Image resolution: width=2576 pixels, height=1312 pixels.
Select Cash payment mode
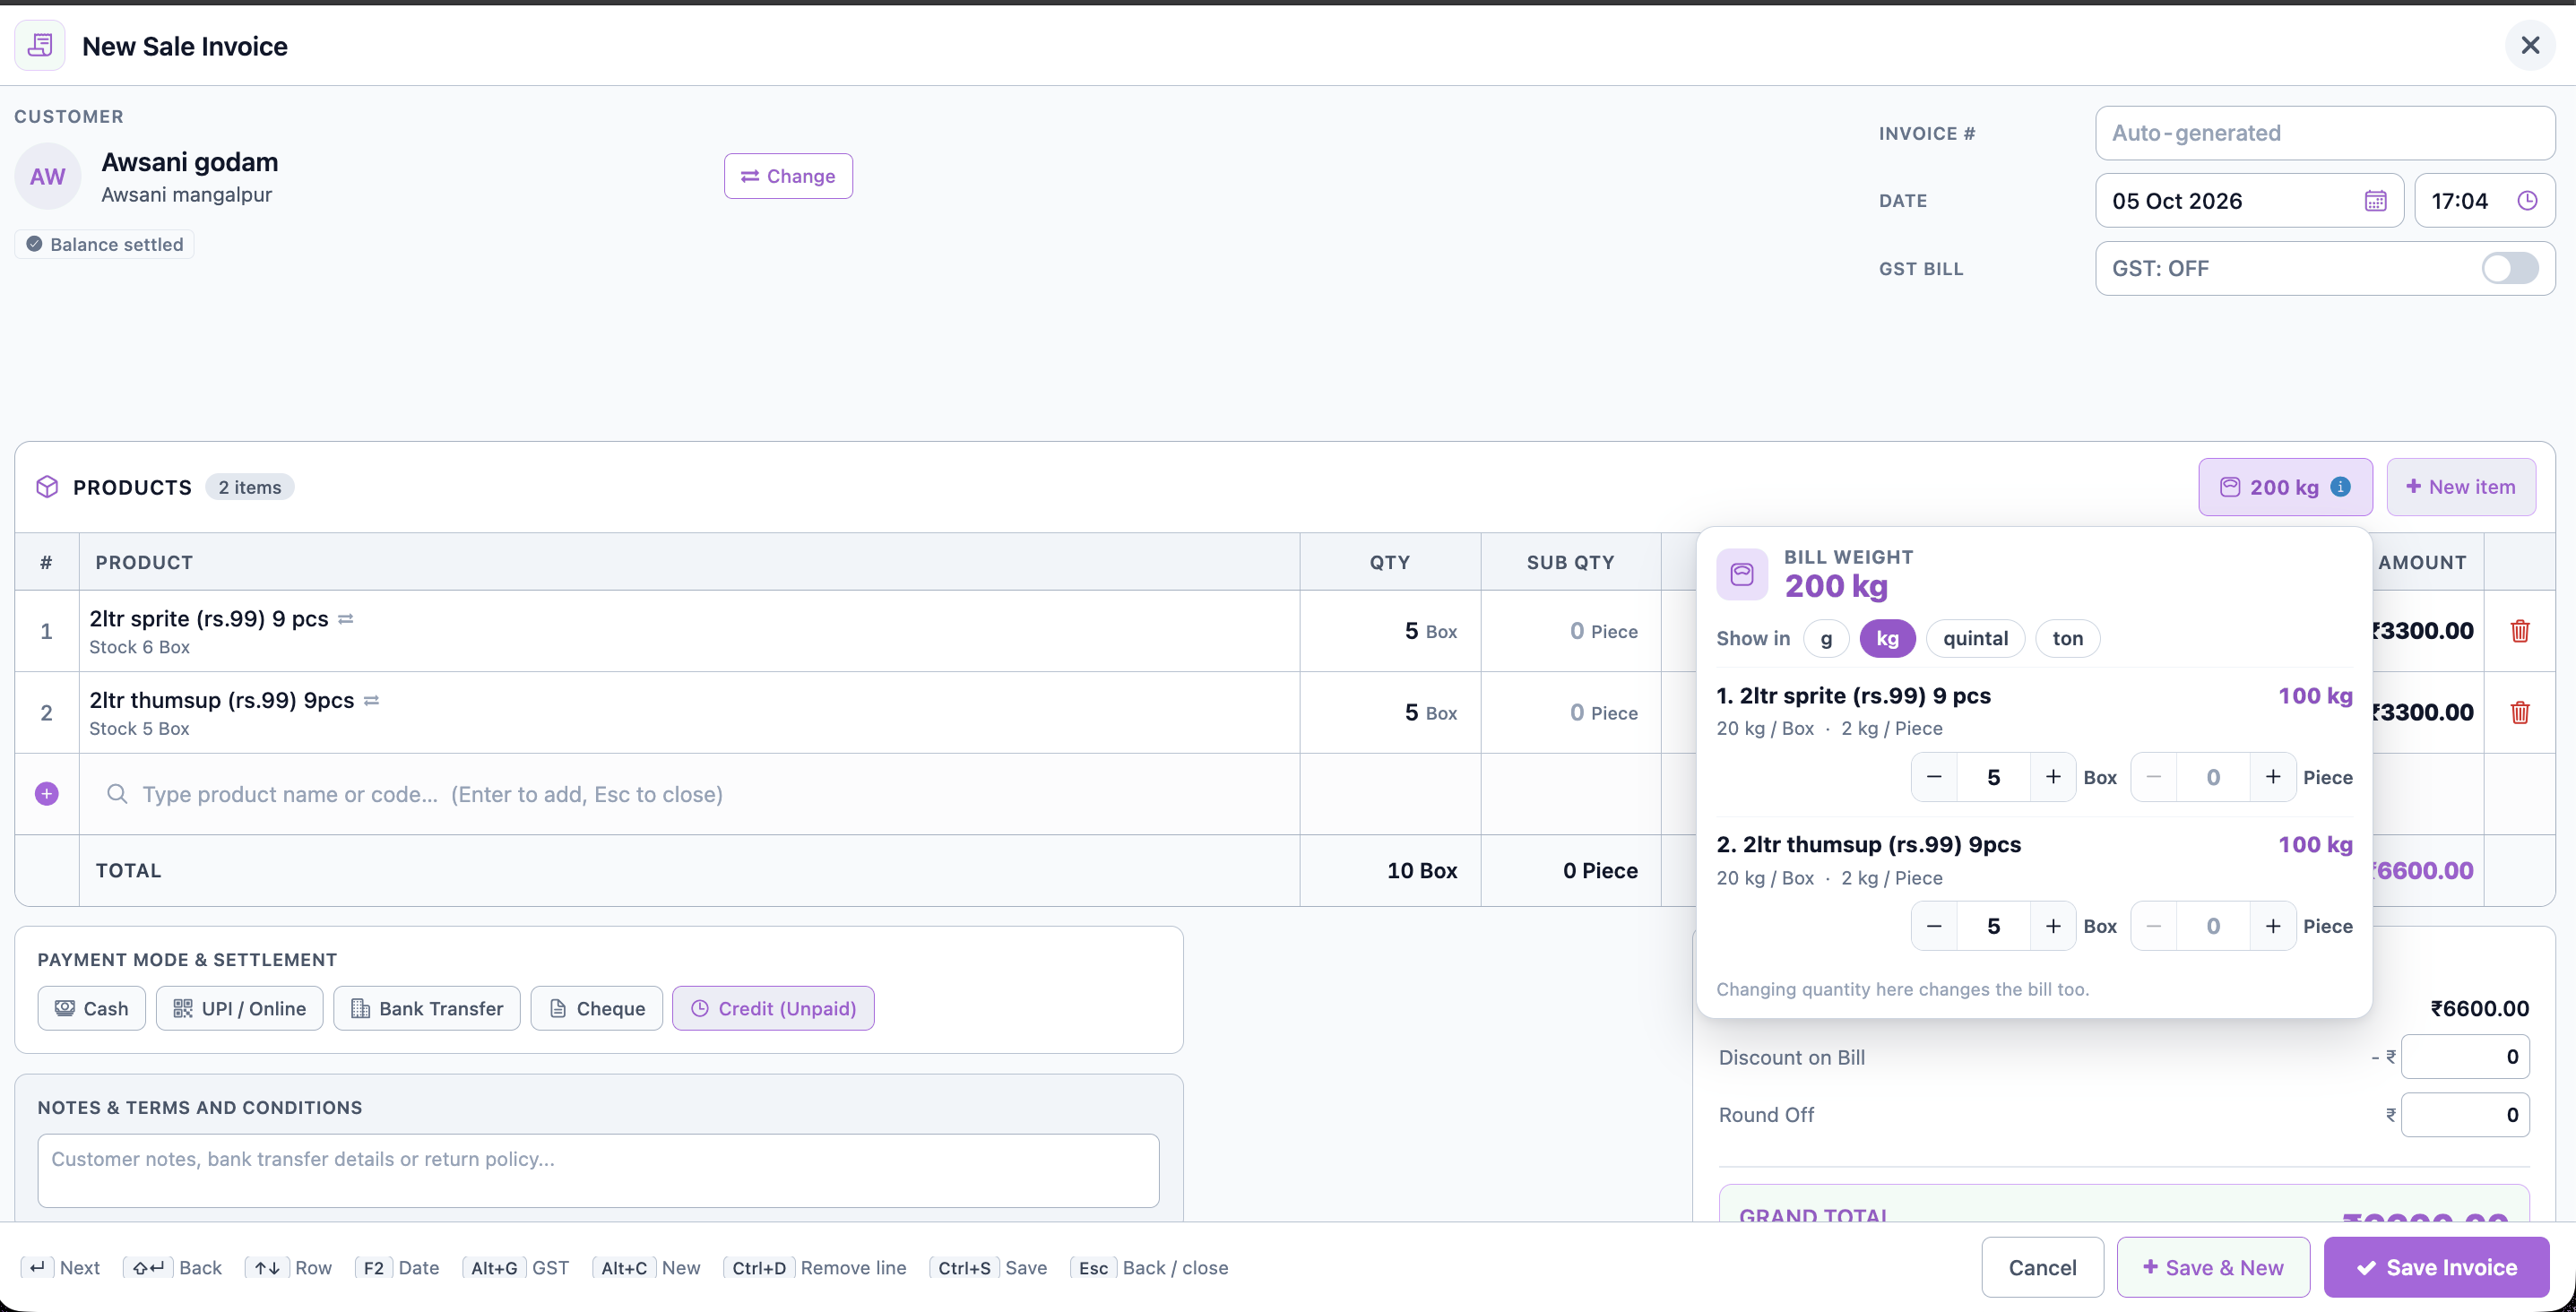(91, 1008)
